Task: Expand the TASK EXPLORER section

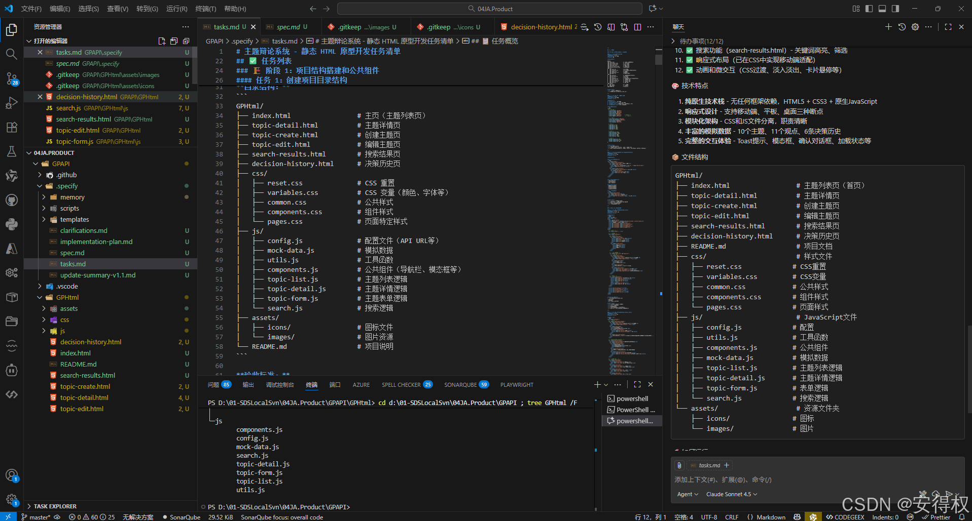Action: [55, 506]
